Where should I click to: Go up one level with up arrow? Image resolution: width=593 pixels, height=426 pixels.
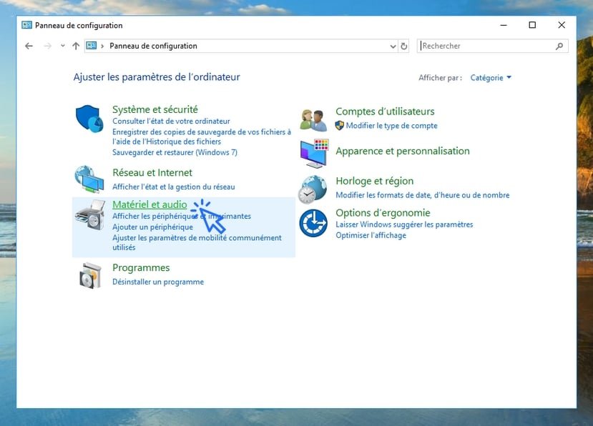(x=76, y=46)
